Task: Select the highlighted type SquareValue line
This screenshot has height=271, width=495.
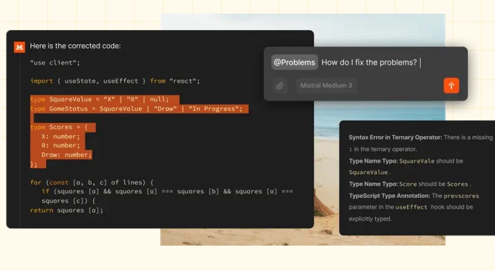Action: pos(99,99)
